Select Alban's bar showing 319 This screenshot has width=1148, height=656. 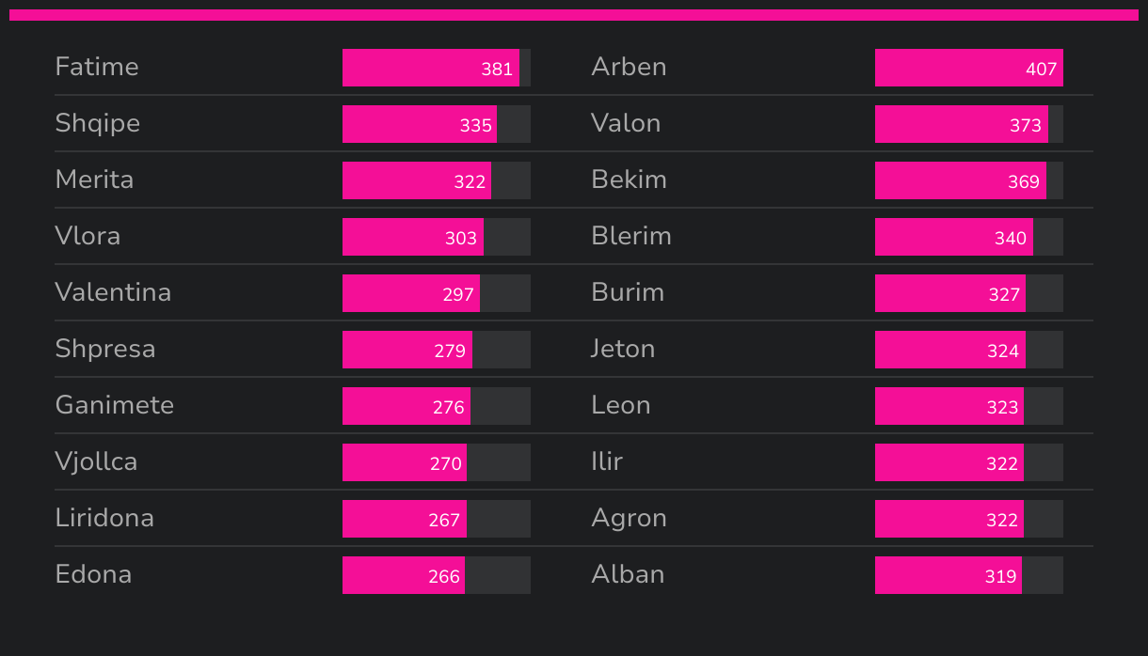[x=949, y=575]
